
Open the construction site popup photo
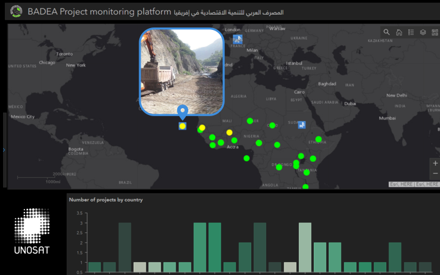tap(182, 71)
